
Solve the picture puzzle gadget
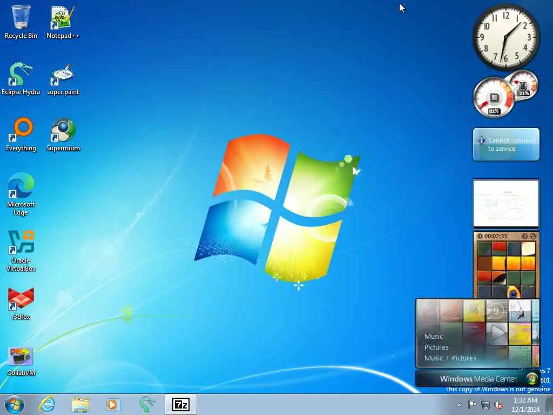coord(532,236)
